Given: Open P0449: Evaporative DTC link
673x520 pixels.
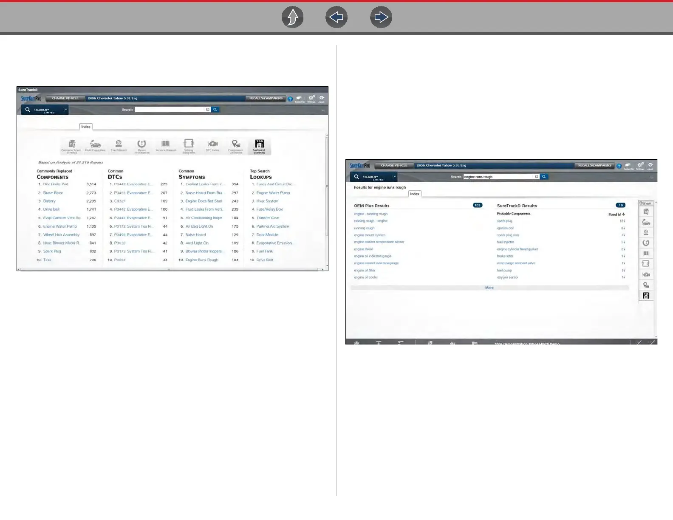Looking at the screenshot, I should 133,184.
